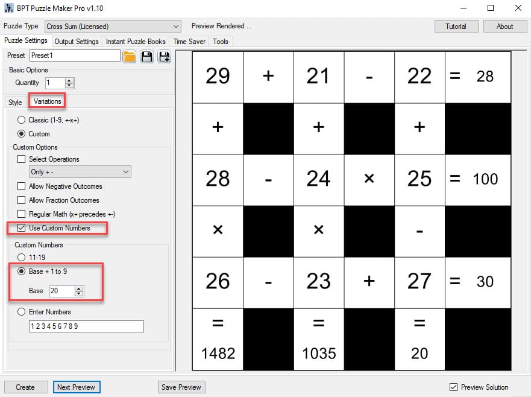Open the Variations tab

(47, 102)
